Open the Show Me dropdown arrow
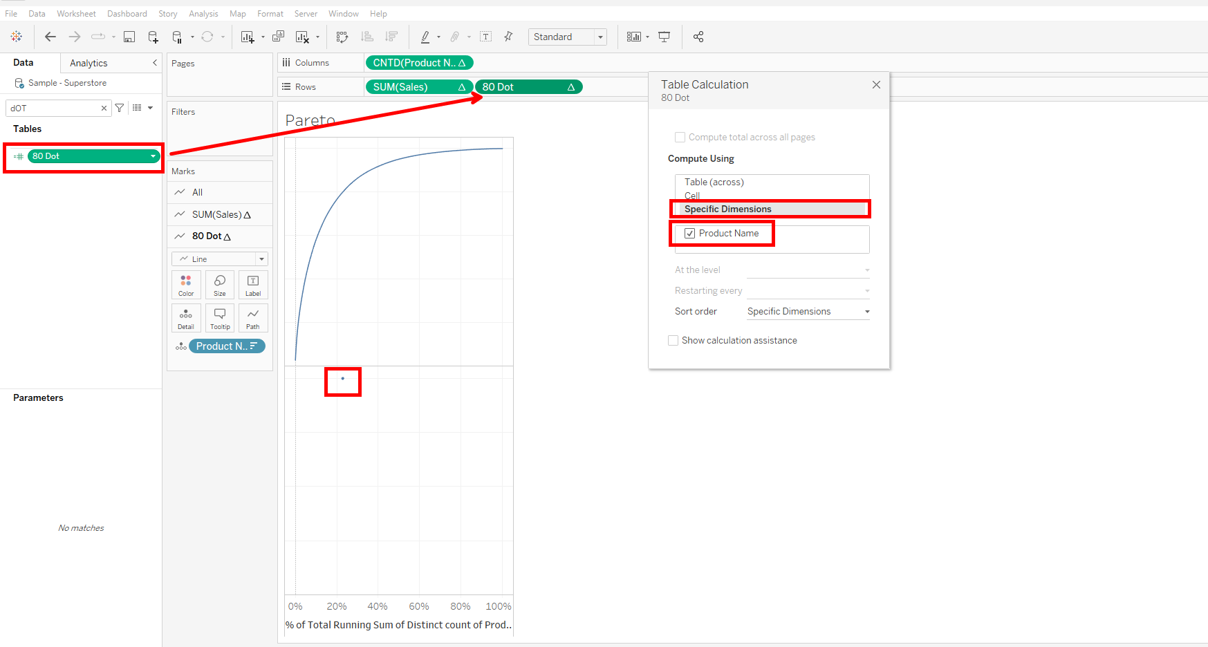 tap(647, 37)
